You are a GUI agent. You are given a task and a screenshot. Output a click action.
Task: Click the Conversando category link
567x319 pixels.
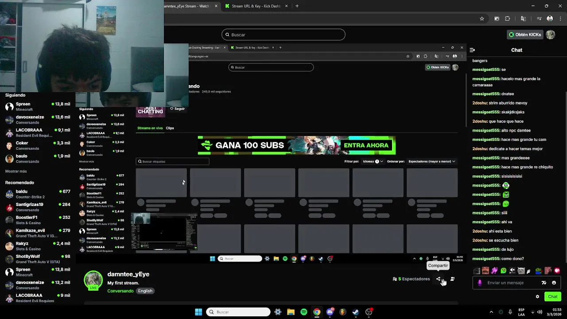click(x=120, y=291)
